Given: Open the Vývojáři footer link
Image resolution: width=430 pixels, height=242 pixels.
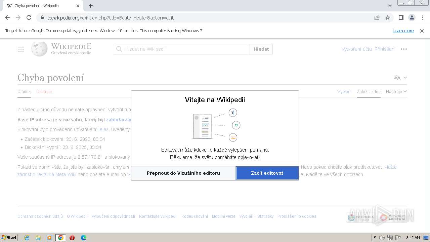Looking at the screenshot, I should 246,216.
